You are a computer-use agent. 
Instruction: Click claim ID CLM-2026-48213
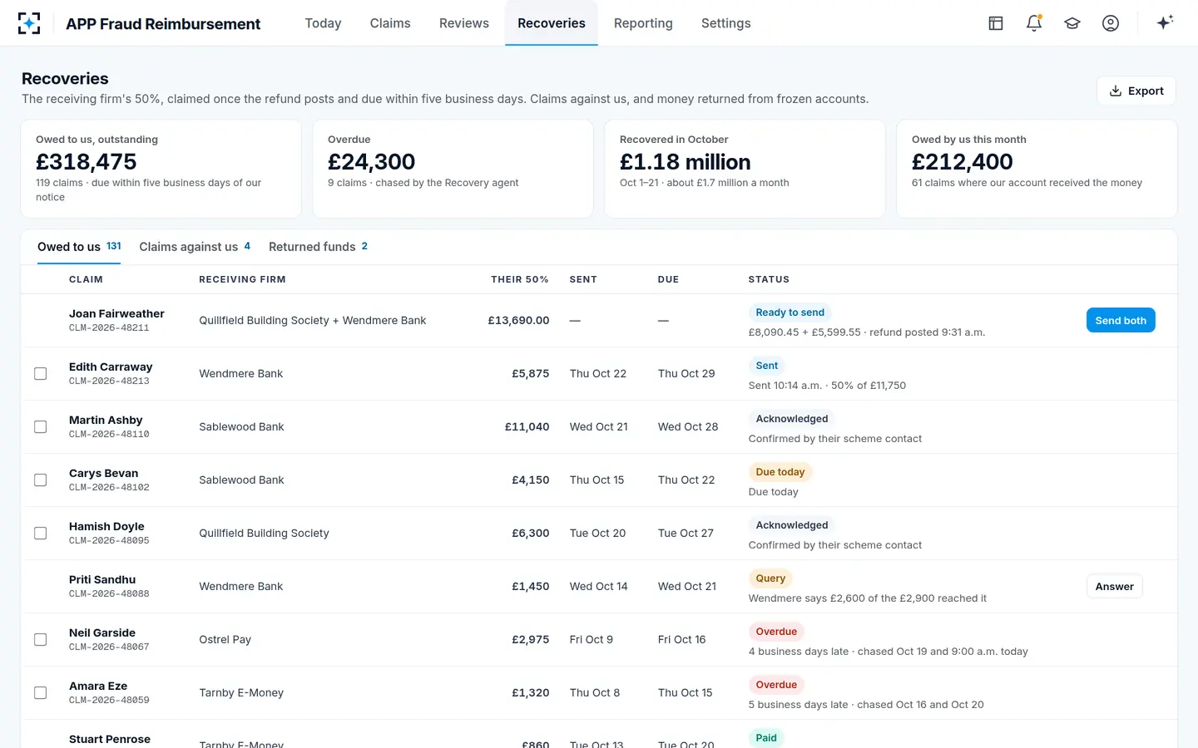tap(109, 381)
